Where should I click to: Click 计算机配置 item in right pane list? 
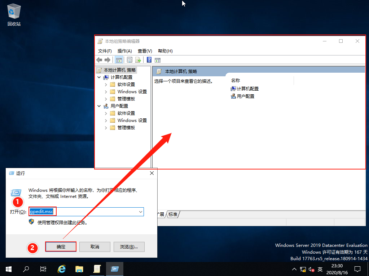tap(245, 89)
